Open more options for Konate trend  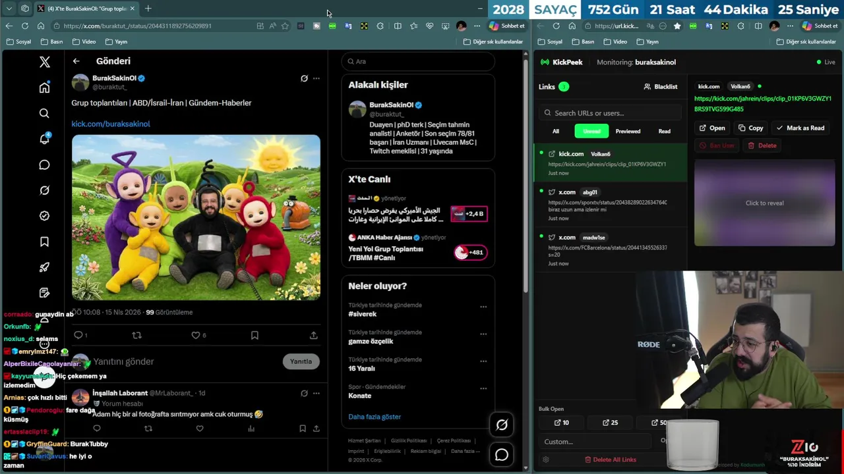[483, 388]
